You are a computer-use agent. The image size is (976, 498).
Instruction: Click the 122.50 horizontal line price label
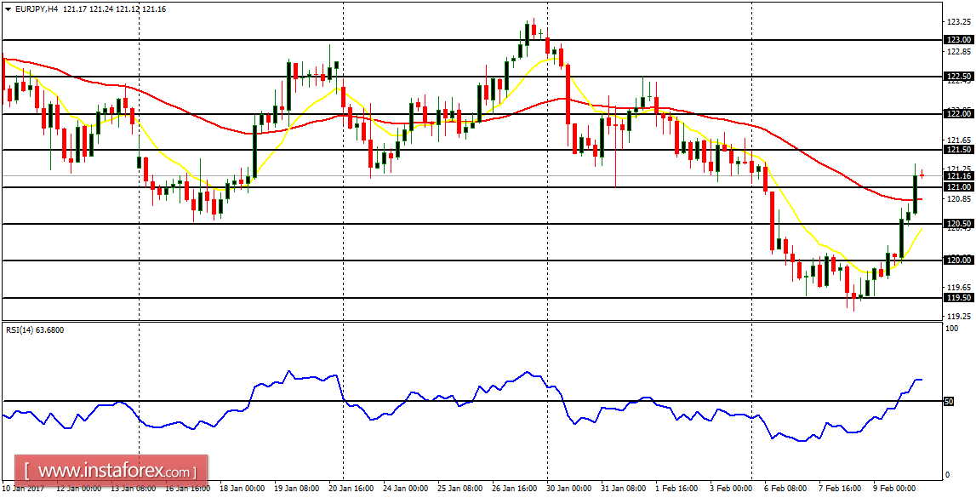coord(959,77)
